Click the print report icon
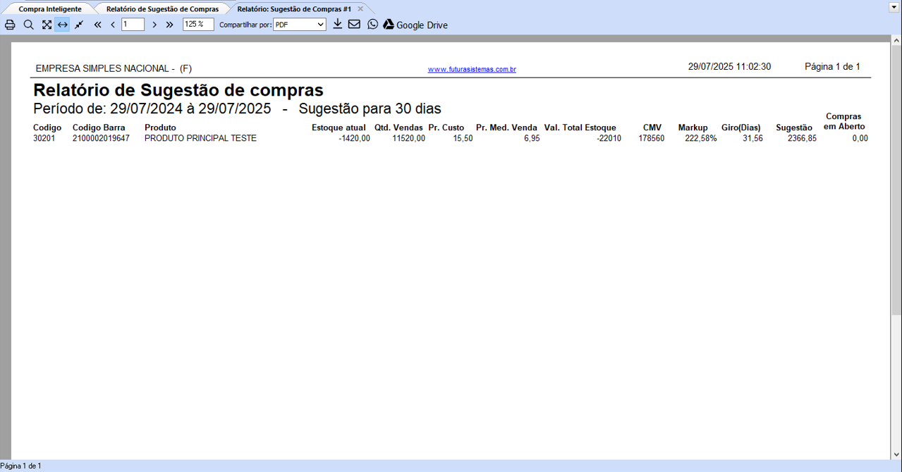This screenshot has width=902, height=472. click(10, 25)
